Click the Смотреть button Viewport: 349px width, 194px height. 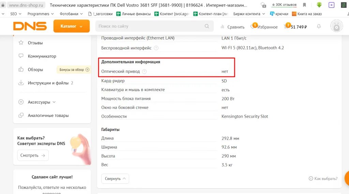33,155
